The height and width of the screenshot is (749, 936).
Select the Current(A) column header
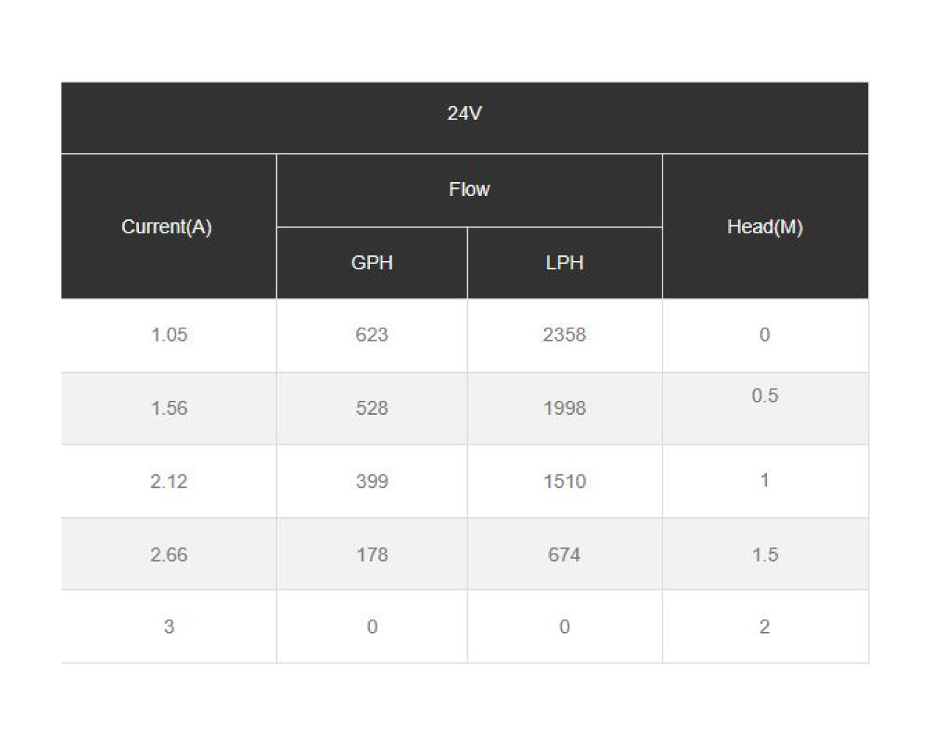[169, 227]
